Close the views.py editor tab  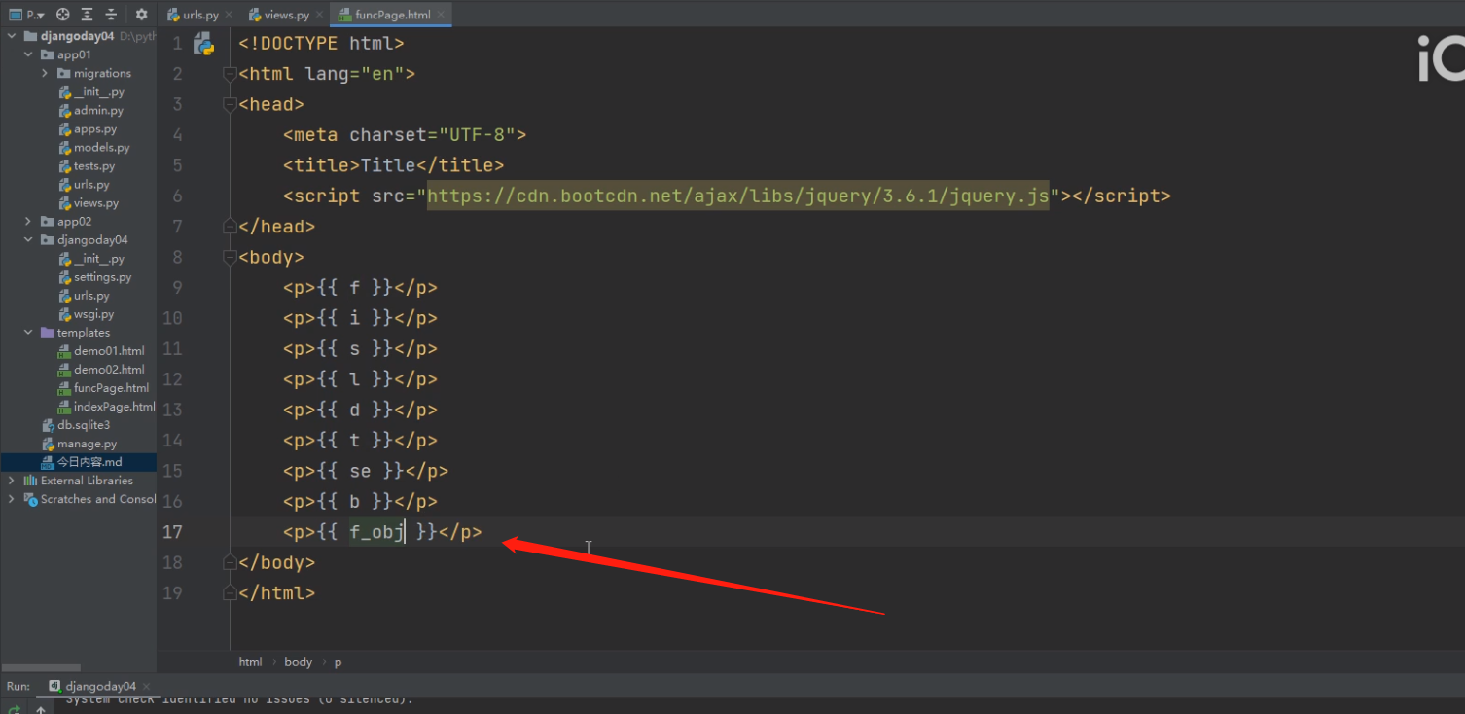click(319, 16)
